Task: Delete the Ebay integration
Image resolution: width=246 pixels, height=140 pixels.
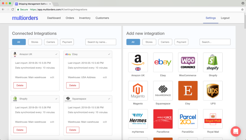Action: [73, 86]
